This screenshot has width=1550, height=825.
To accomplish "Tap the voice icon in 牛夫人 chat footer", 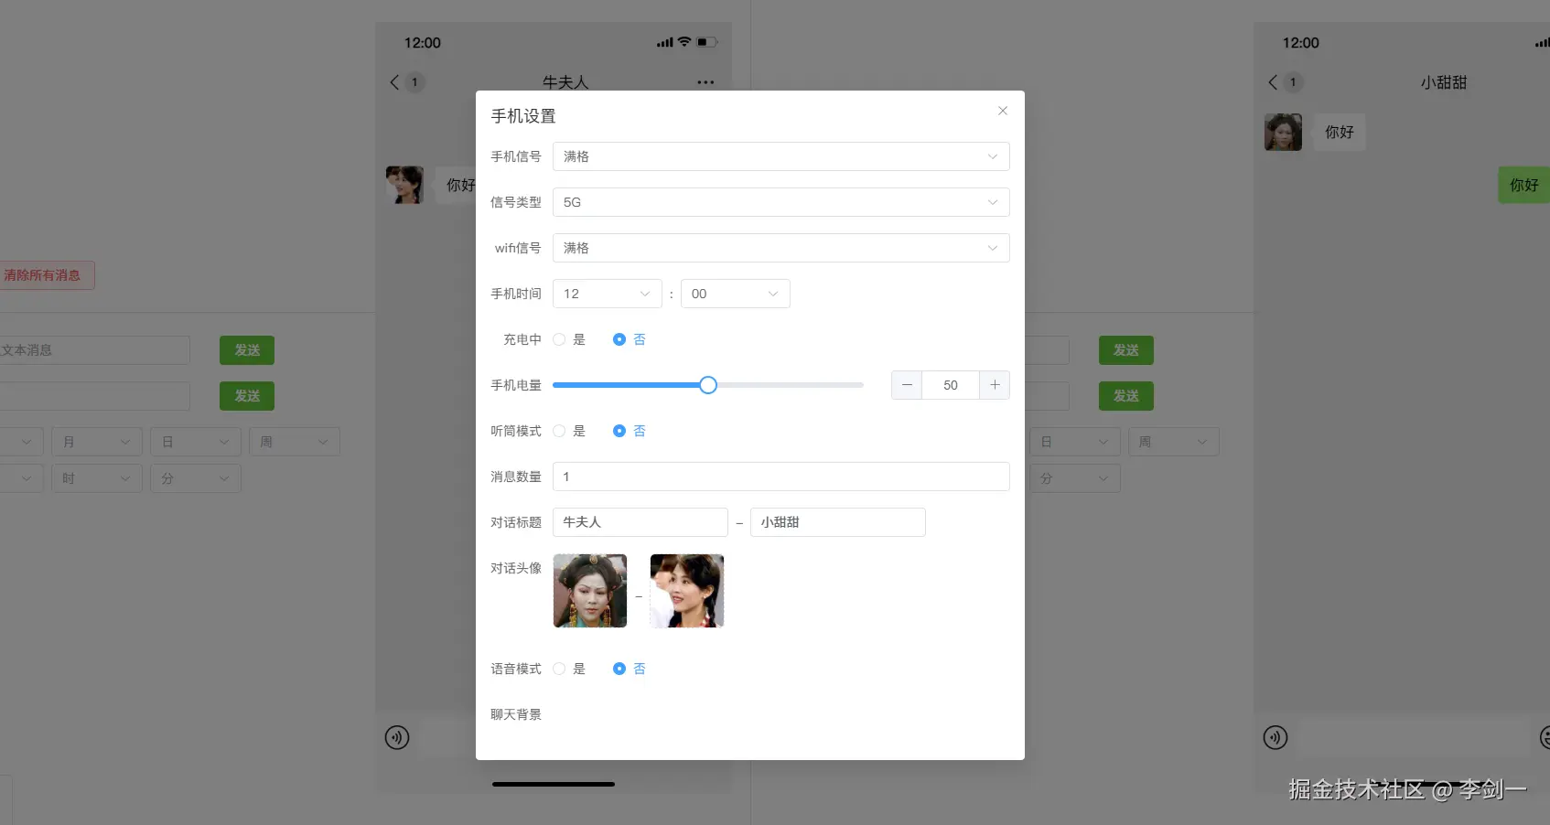I will [x=397, y=737].
